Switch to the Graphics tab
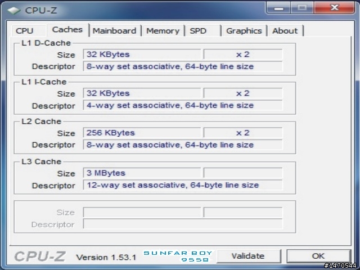Screen dimensions: 360x270 tap(244, 31)
